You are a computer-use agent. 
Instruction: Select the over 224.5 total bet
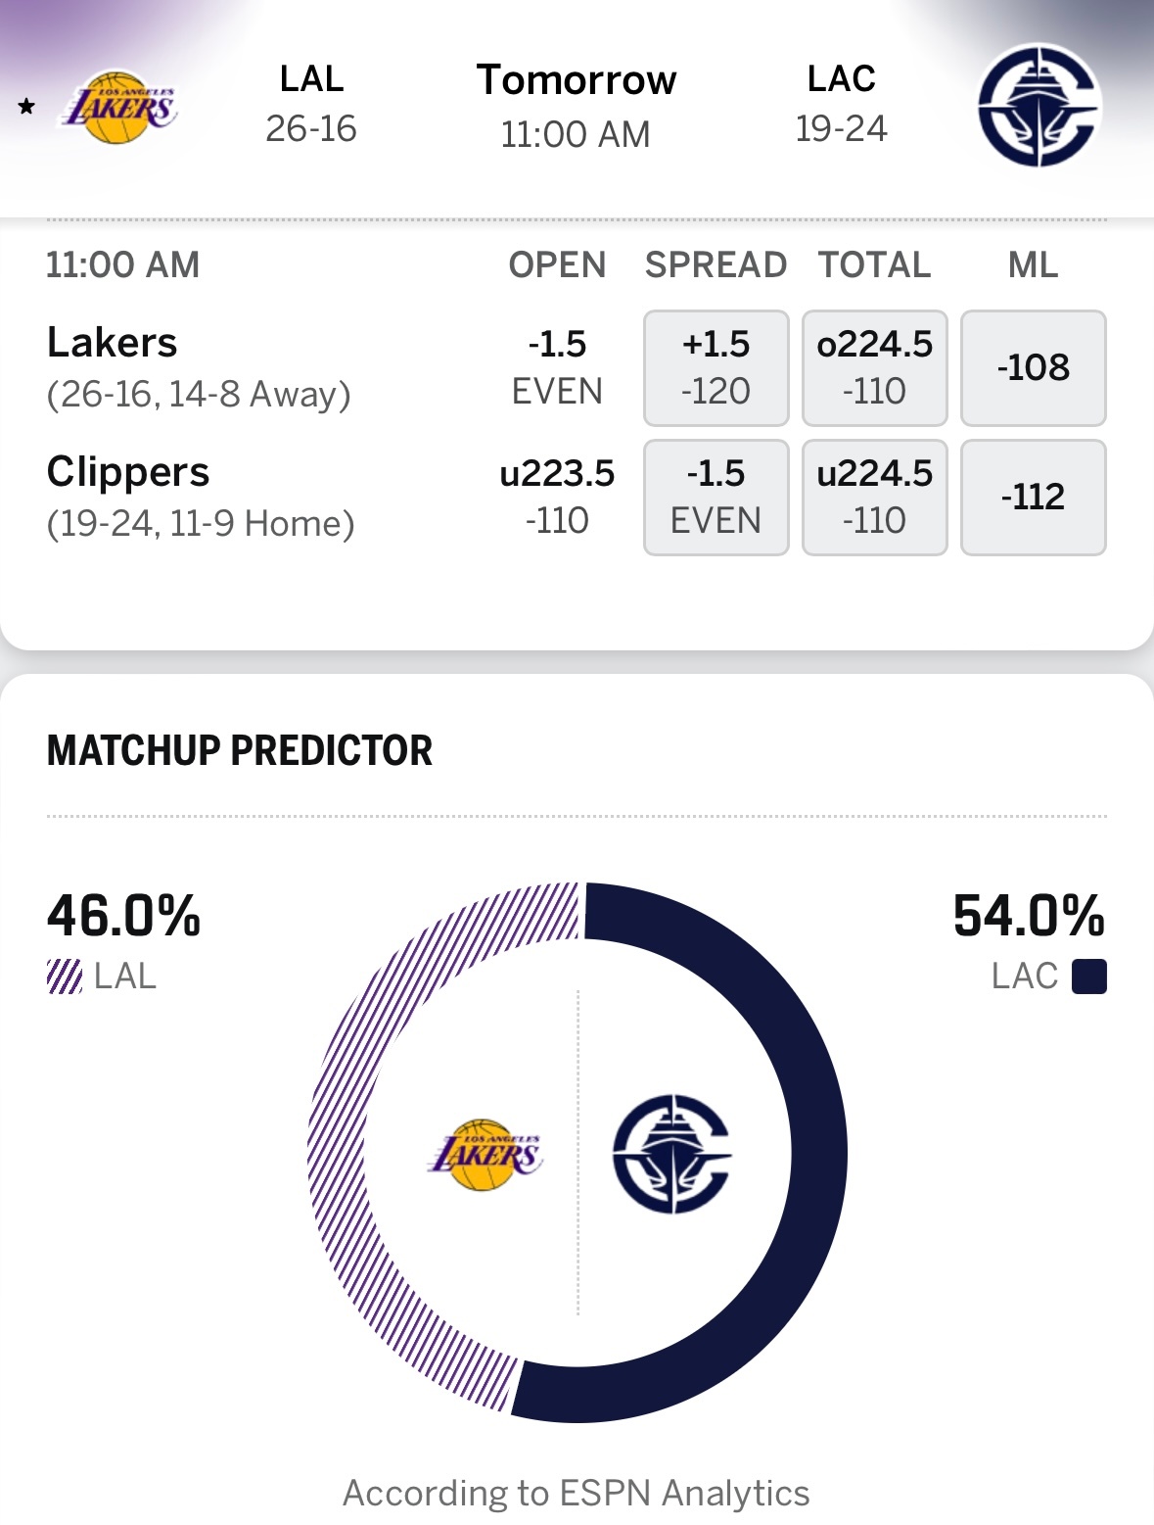(x=874, y=367)
